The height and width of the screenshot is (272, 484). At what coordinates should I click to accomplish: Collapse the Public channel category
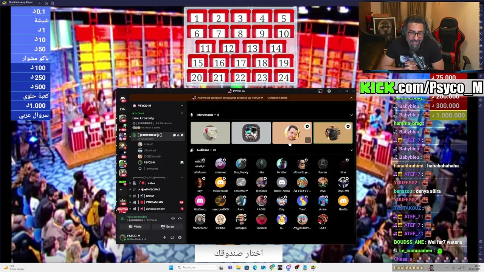[x=150, y=177]
